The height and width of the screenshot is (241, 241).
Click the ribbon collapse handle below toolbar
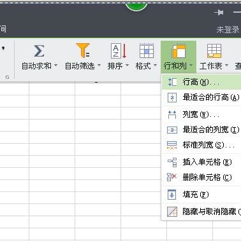[96, 83]
